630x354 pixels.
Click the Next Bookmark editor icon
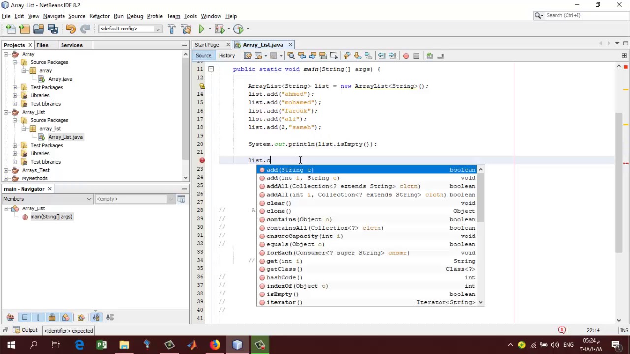pos(358,56)
